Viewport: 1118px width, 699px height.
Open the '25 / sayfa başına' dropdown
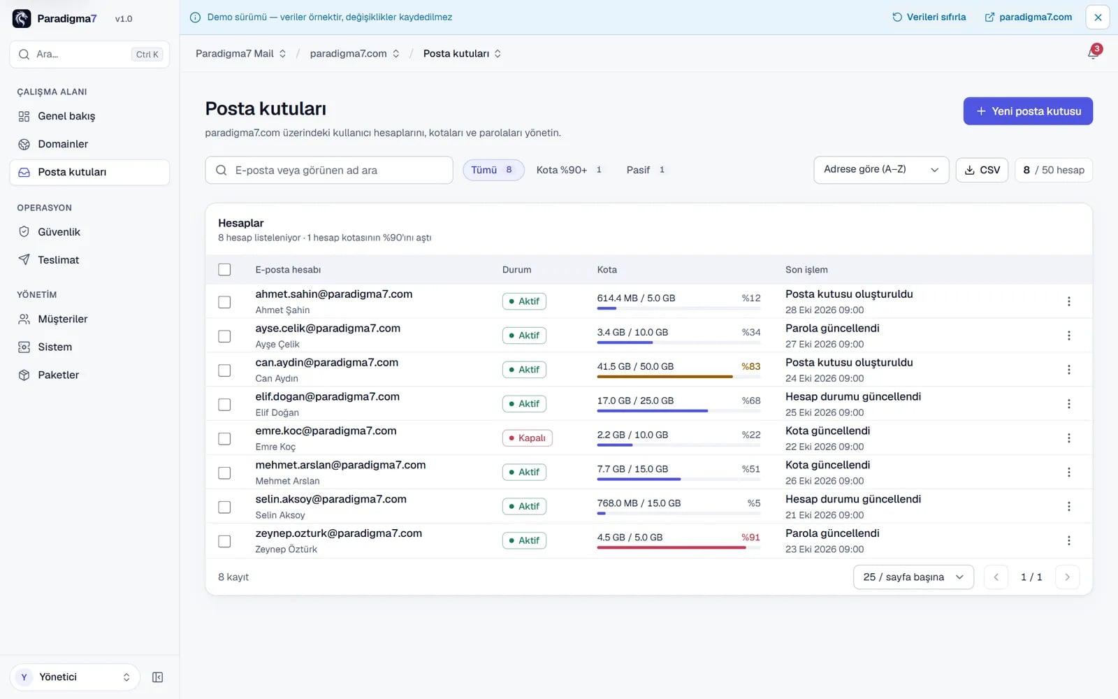[913, 577]
